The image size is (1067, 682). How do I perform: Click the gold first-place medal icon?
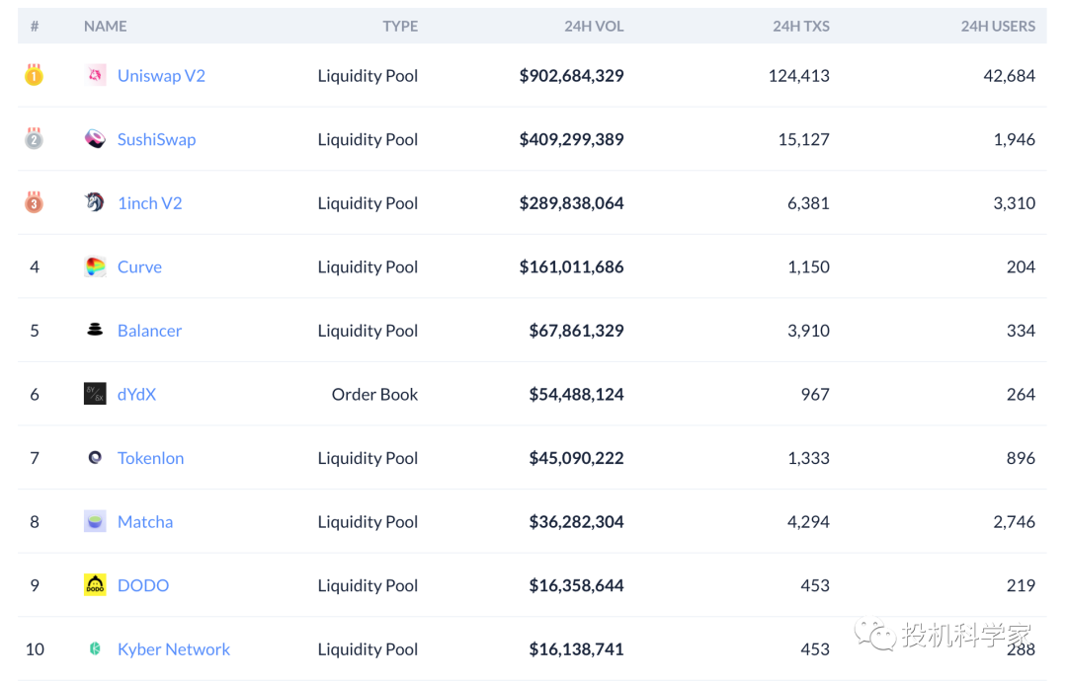[x=34, y=75]
